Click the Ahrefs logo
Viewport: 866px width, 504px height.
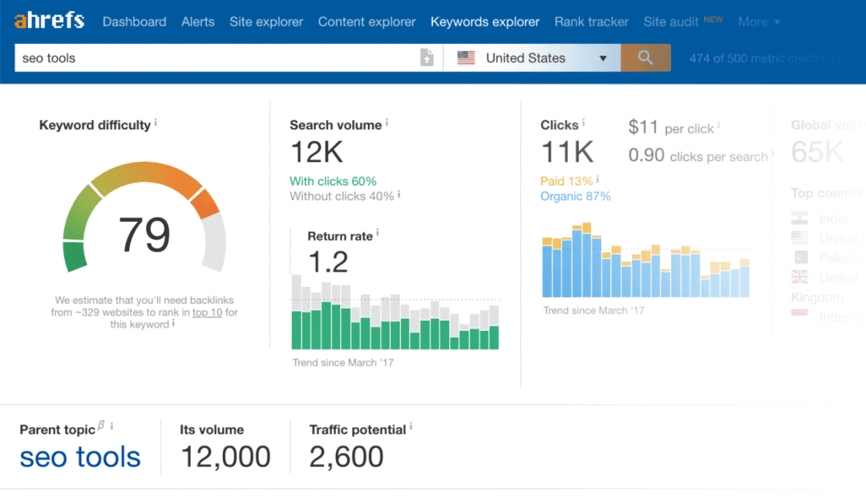(x=49, y=21)
